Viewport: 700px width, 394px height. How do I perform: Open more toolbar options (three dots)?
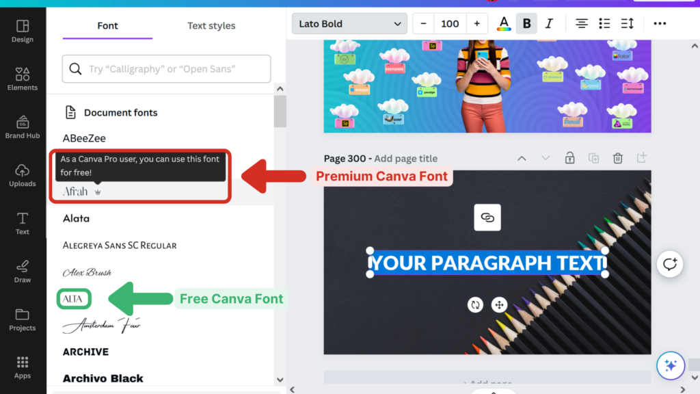660,24
